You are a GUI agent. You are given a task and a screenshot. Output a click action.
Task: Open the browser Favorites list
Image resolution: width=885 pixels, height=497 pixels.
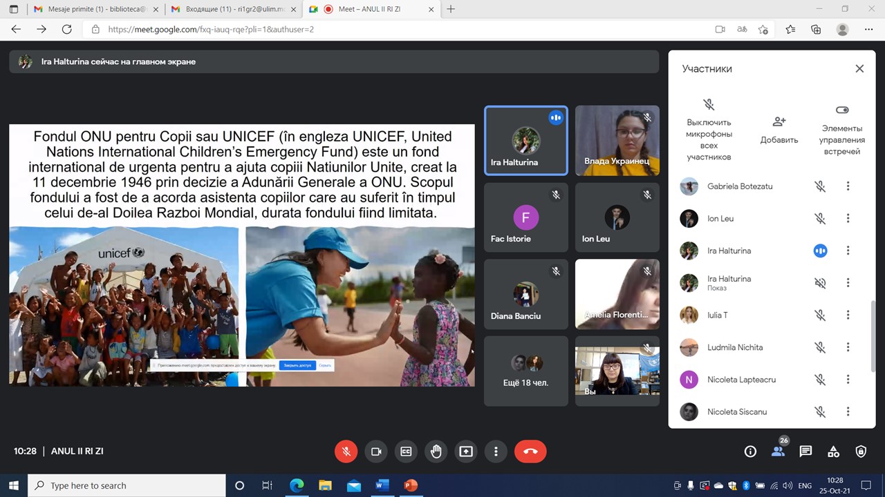point(790,30)
